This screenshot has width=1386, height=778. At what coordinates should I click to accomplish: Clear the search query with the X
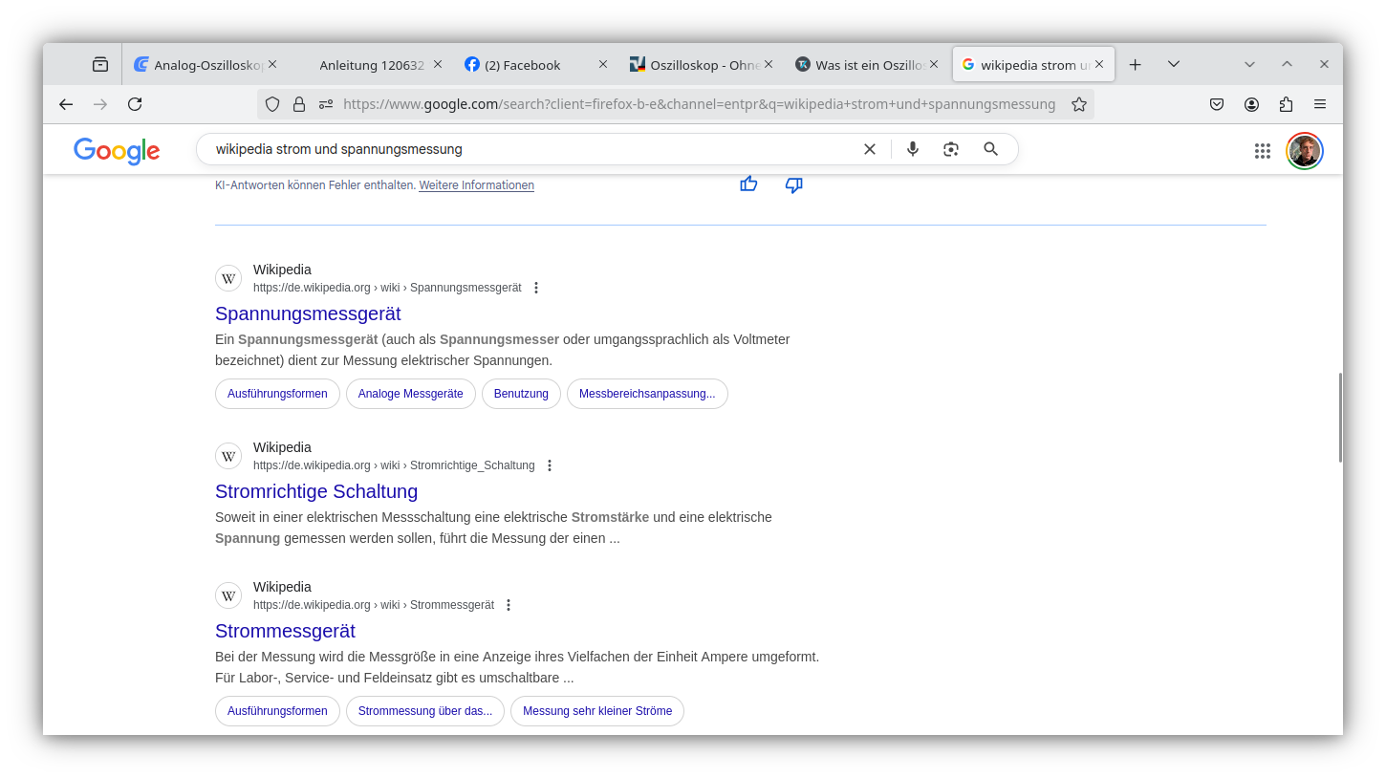pyautogui.click(x=870, y=149)
